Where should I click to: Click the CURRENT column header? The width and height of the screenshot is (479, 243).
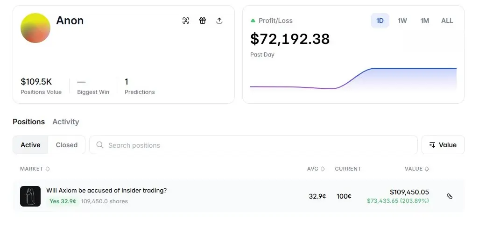(348, 169)
